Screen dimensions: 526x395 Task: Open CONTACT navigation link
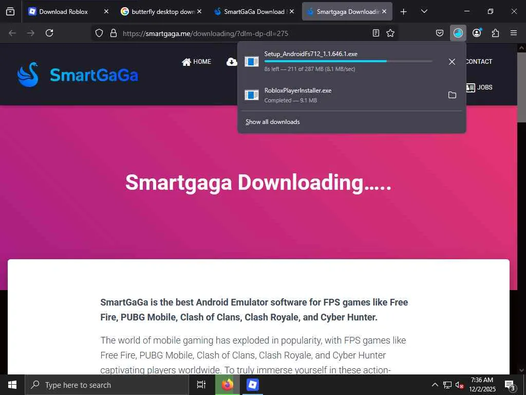[479, 62]
